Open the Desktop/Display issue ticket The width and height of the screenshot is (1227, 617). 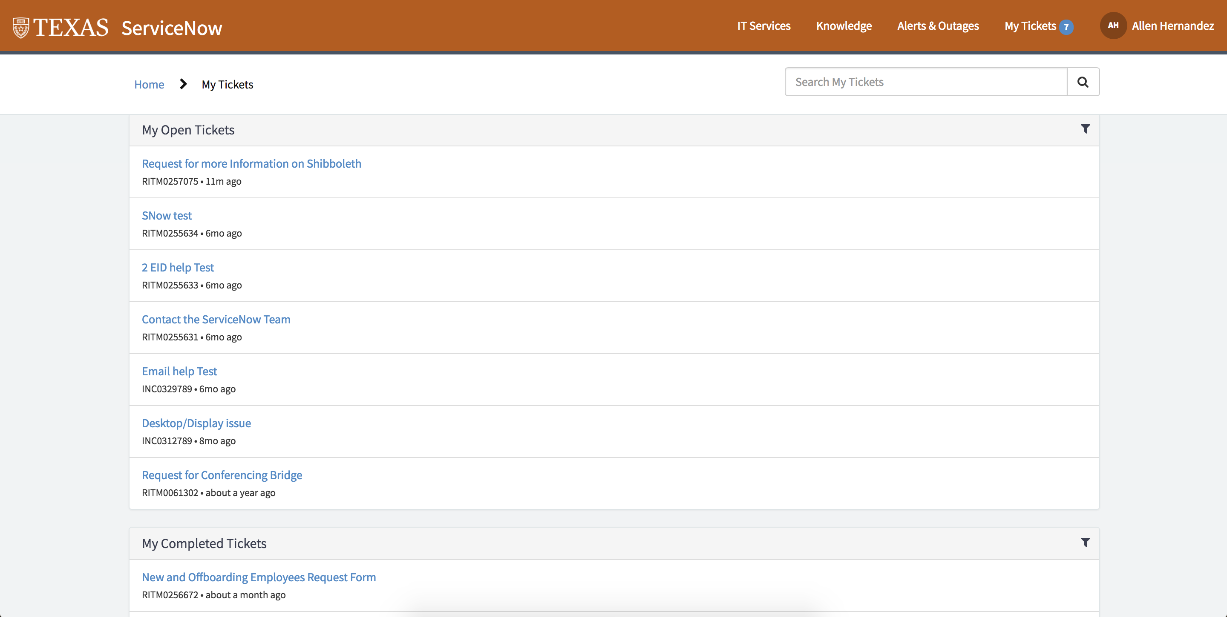[196, 423]
